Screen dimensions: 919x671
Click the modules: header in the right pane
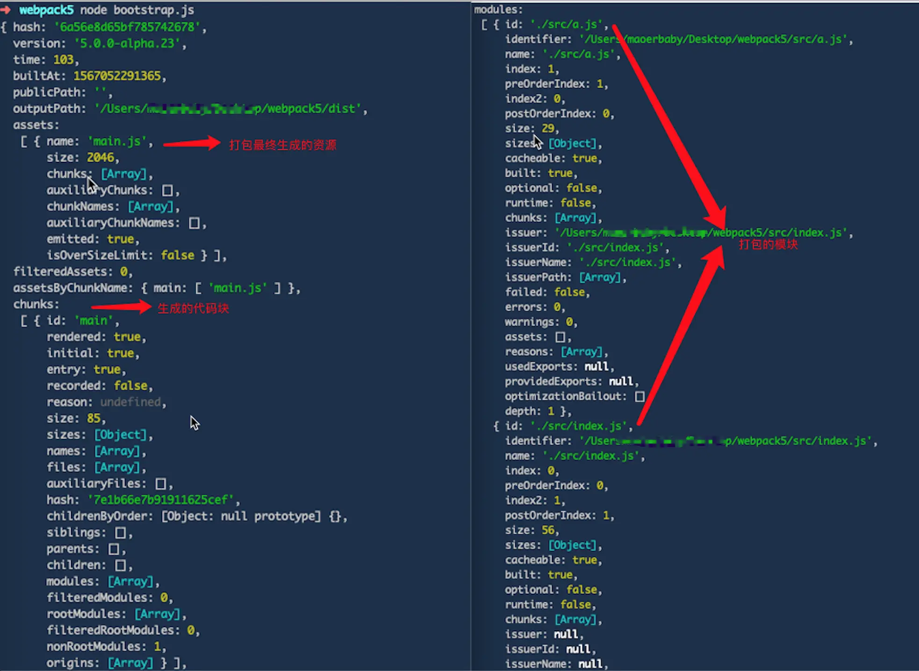click(x=498, y=9)
